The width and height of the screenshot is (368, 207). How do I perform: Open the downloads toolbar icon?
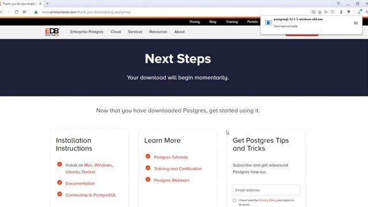point(359,11)
